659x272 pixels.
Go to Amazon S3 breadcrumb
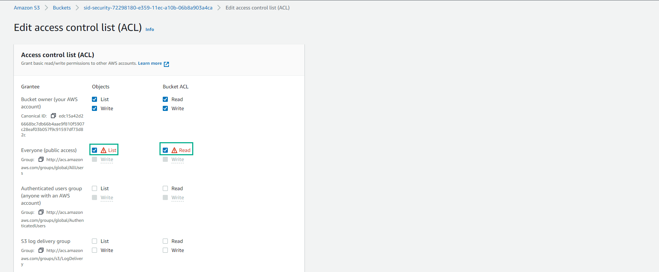tap(27, 8)
